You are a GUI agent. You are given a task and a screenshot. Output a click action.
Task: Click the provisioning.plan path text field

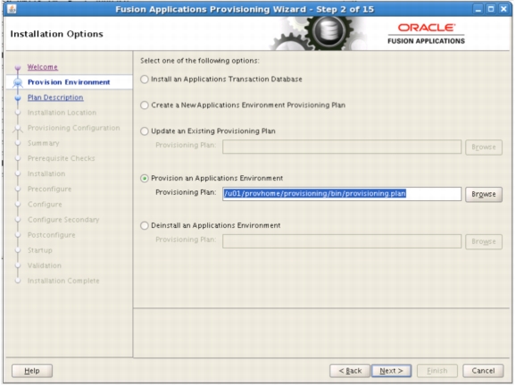click(342, 194)
